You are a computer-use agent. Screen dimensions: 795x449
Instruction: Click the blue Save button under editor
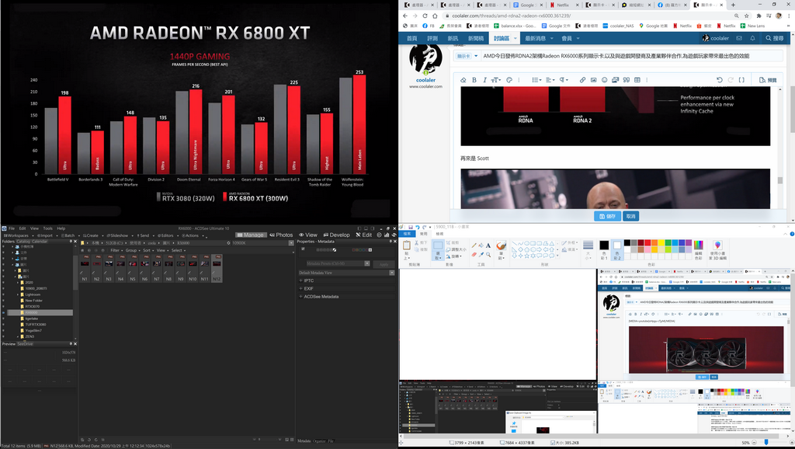click(607, 216)
